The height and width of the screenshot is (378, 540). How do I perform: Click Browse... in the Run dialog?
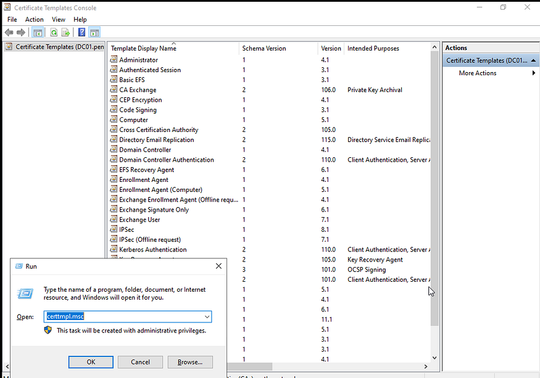click(190, 362)
